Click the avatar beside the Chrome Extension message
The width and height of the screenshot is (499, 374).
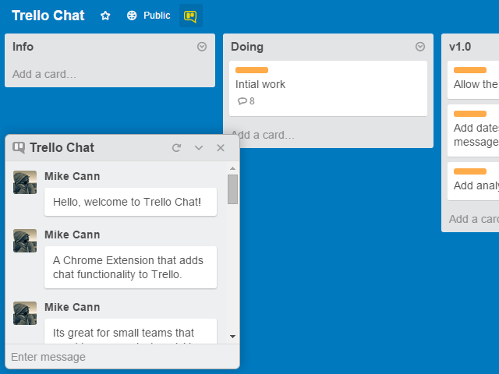[25, 241]
